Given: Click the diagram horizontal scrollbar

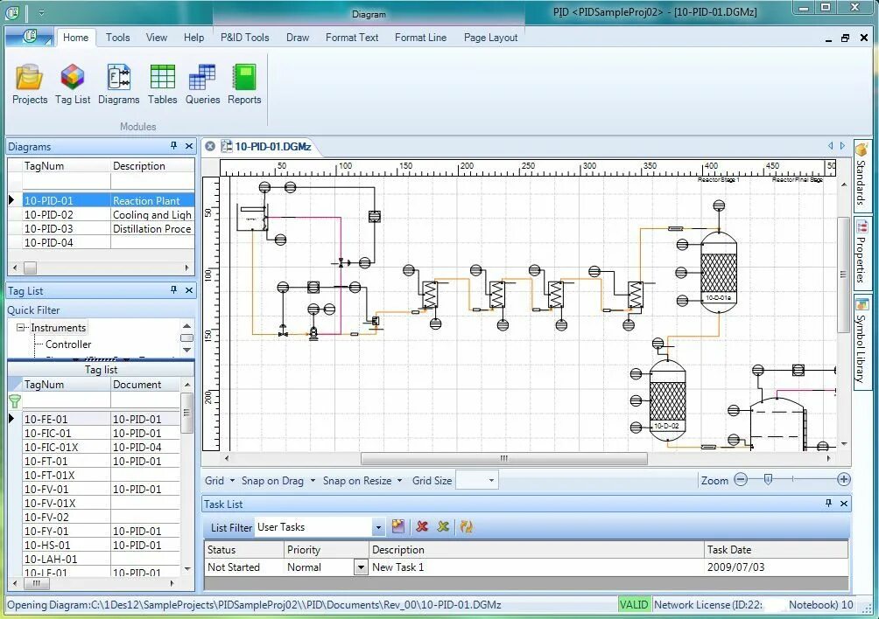Looking at the screenshot, I should (x=504, y=458).
